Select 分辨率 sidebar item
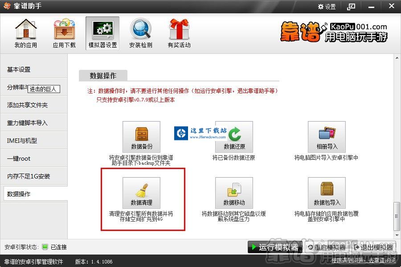 [x=34, y=87]
